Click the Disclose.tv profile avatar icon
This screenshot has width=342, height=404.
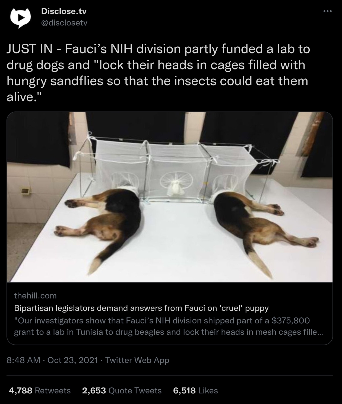pyautogui.click(x=20, y=17)
